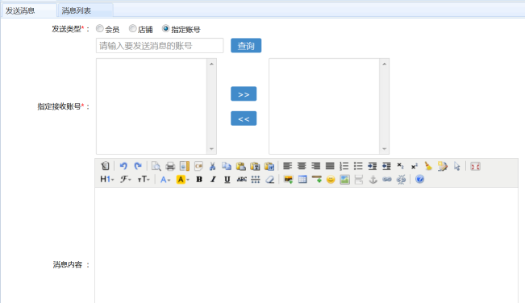Clear HTML code with broom icon
The width and height of the screenshot is (525, 303).
(x=428, y=166)
